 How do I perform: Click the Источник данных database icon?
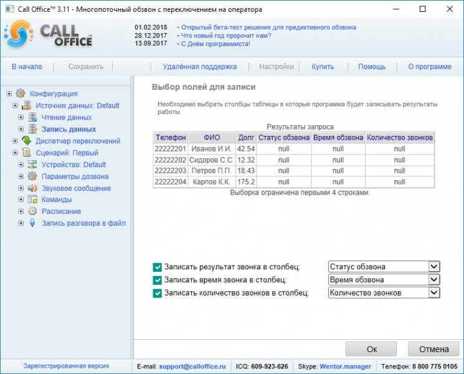(x=27, y=105)
